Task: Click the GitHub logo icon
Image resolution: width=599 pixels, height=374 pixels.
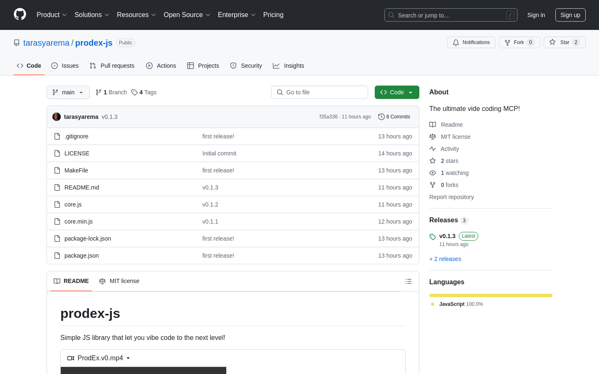Action: 20,15
